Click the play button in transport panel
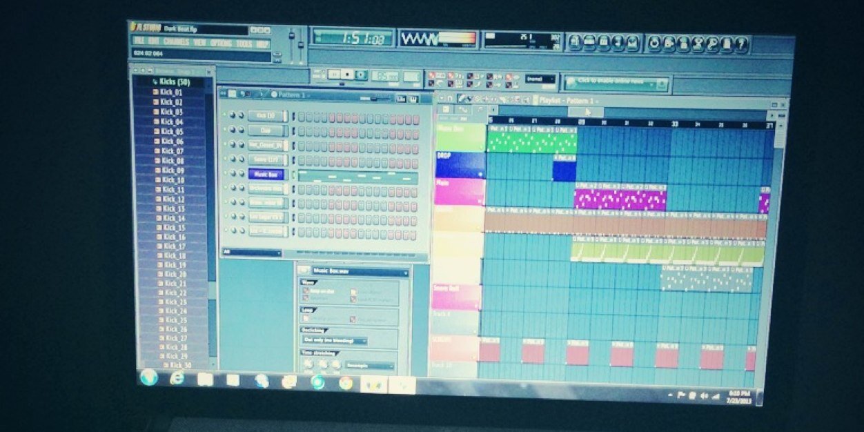The height and width of the screenshot is (432, 864). pos(334,74)
